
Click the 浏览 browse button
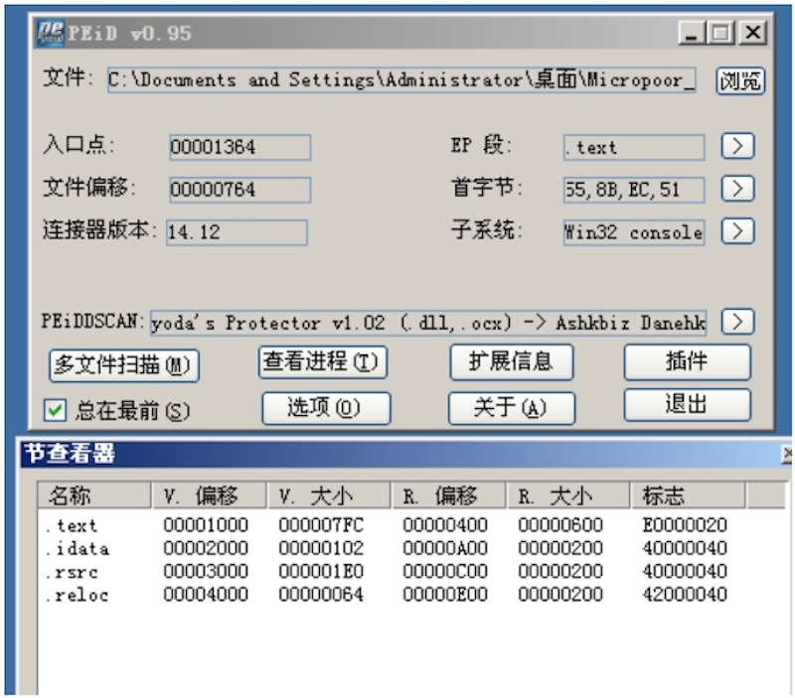coord(740,80)
